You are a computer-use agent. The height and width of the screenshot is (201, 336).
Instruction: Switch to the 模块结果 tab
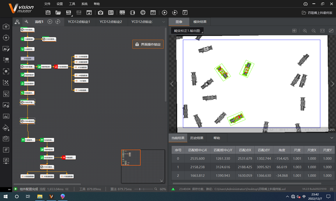pyautogui.click(x=200, y=22)
